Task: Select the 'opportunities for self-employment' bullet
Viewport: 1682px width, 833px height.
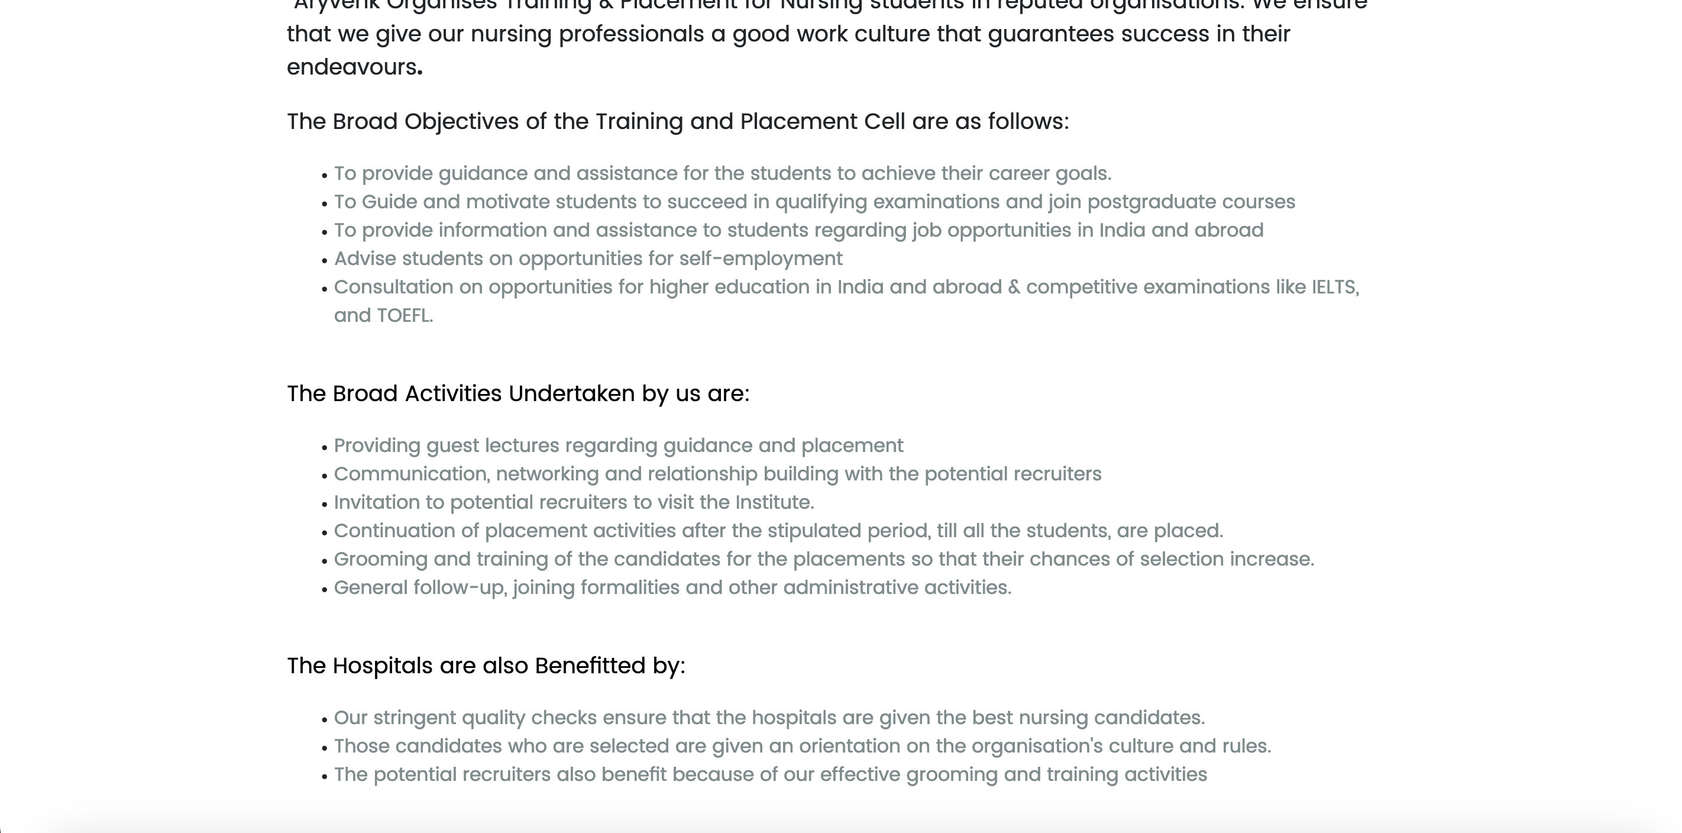Action: [588, 259]
